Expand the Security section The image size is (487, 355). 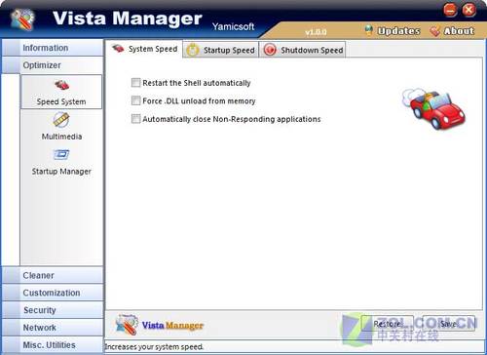(x=53, y=310)
